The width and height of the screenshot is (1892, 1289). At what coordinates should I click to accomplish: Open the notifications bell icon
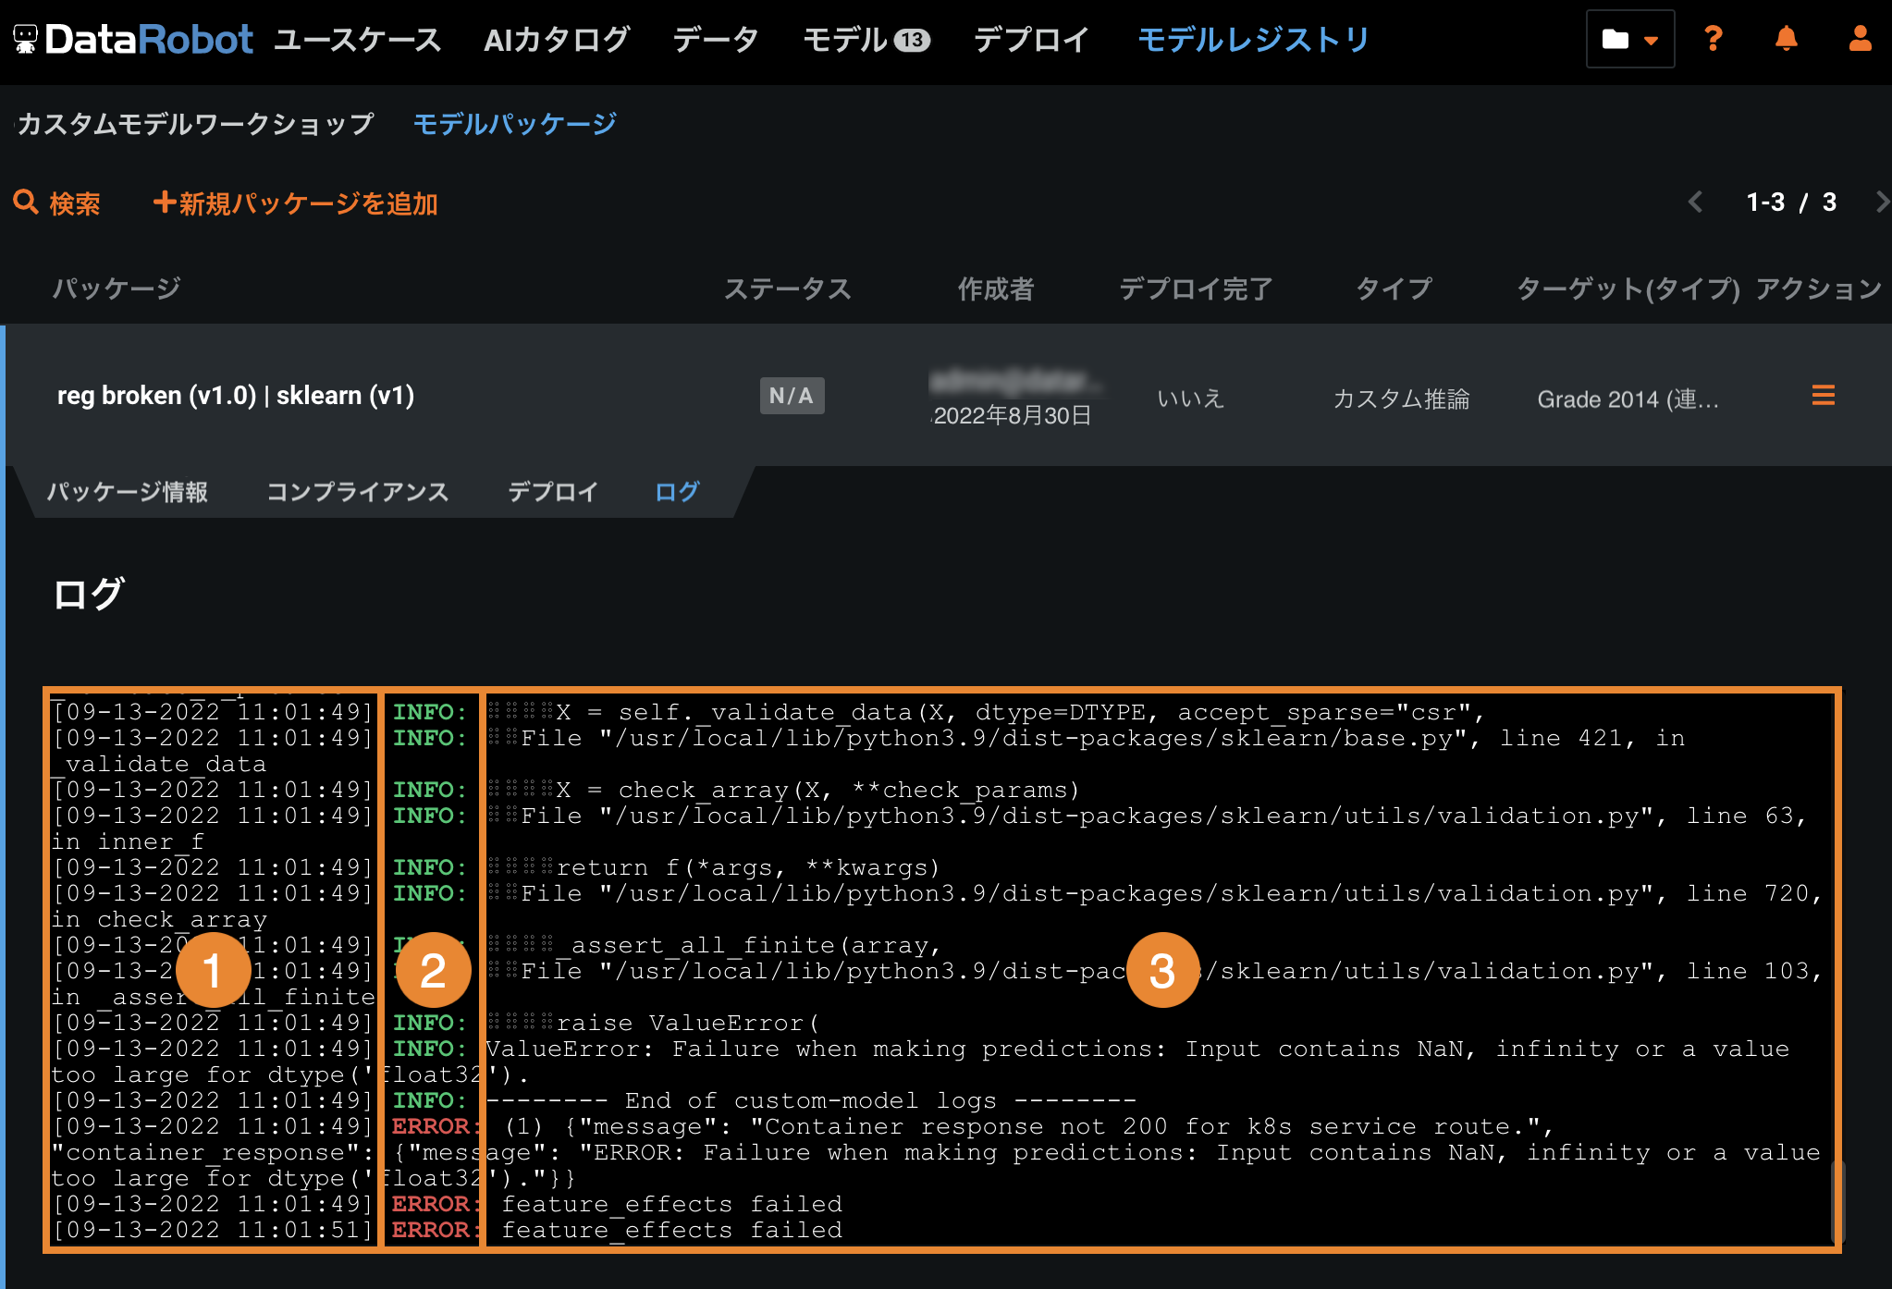(1786, 39)
